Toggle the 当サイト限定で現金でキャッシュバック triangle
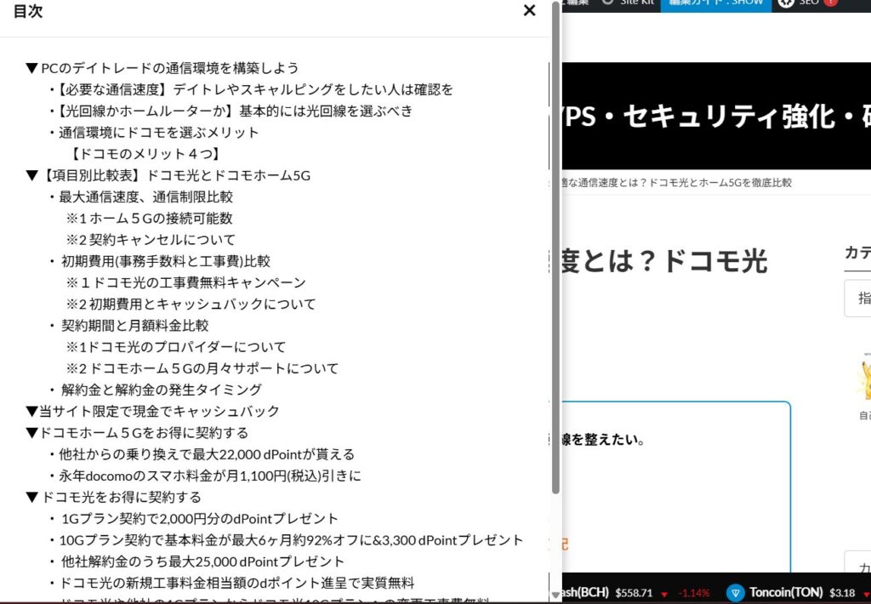 click(31, 412)
